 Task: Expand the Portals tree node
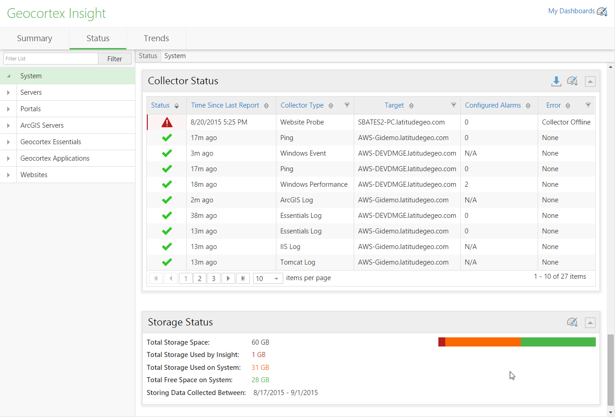[x=8, y=109]
